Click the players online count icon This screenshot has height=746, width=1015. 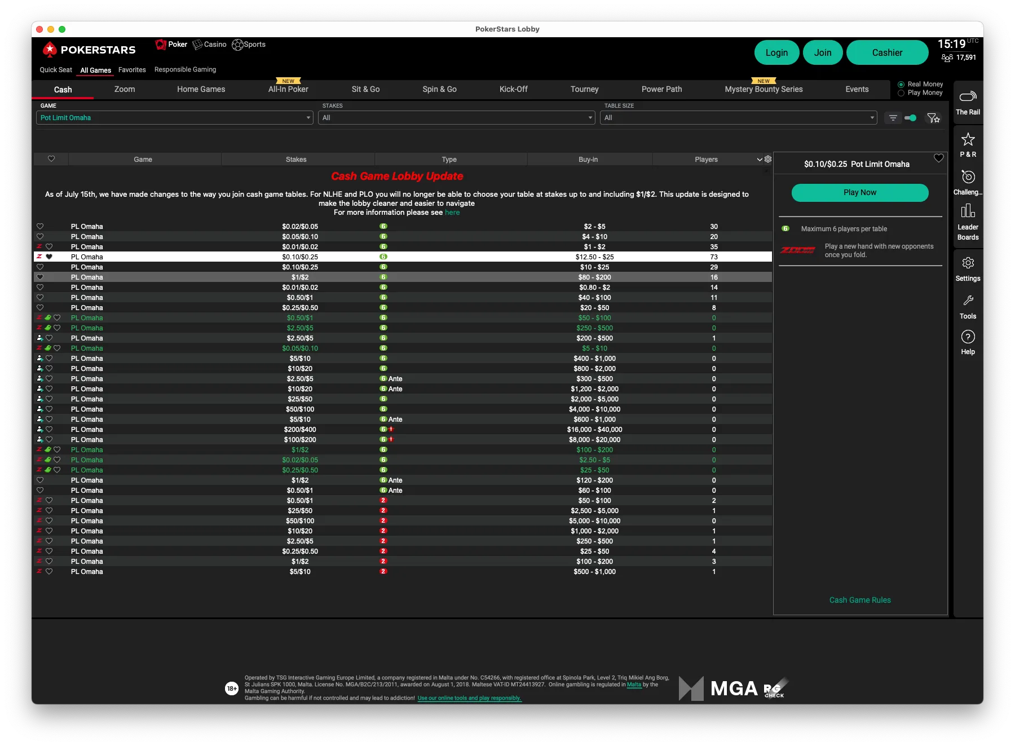pos(947,58)
